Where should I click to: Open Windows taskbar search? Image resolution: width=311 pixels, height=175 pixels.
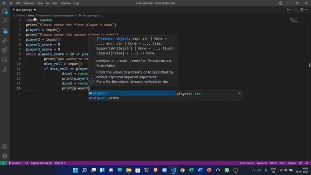pyautogui.click(x=84, y=170)
